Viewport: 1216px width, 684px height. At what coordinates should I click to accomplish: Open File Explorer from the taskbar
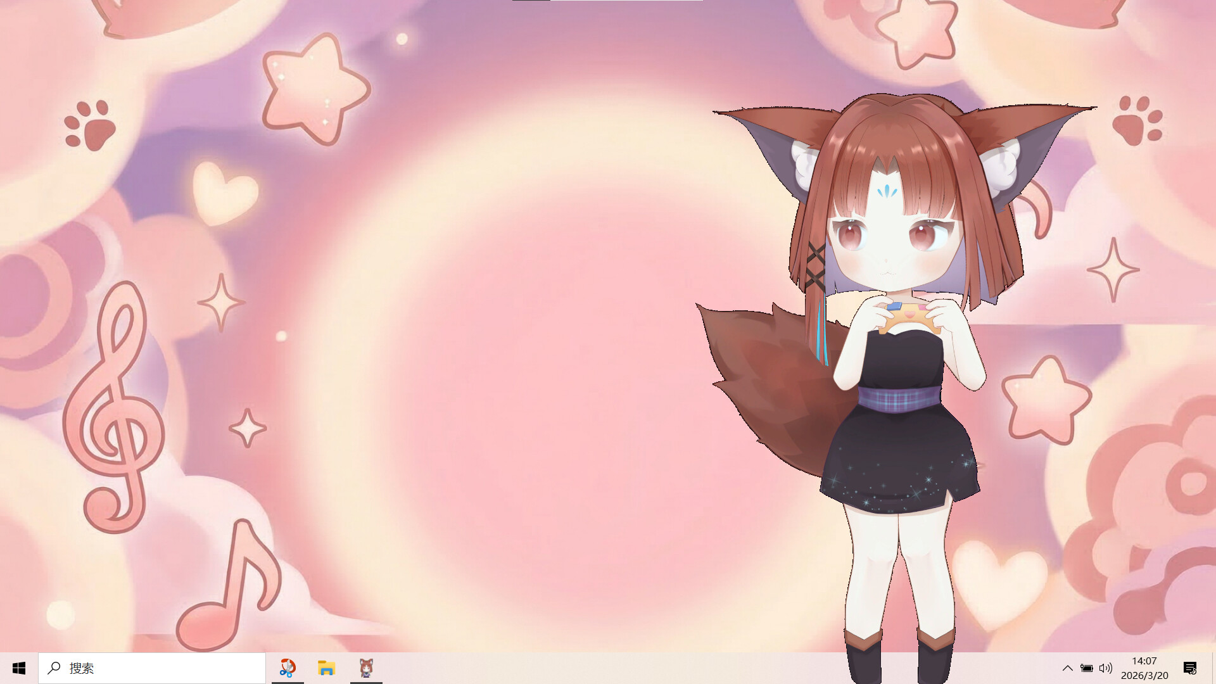click(326, 668)
